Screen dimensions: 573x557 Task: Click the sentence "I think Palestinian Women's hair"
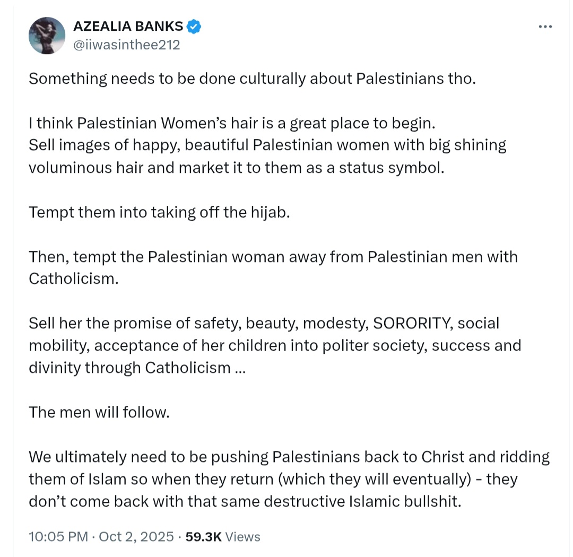click(x=232, y=124)
